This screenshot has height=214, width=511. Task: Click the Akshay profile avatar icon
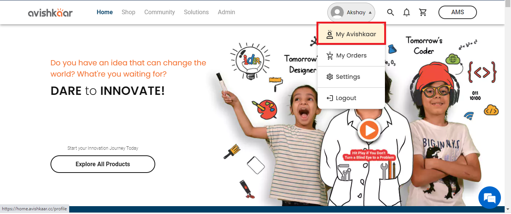click(337, 12)
